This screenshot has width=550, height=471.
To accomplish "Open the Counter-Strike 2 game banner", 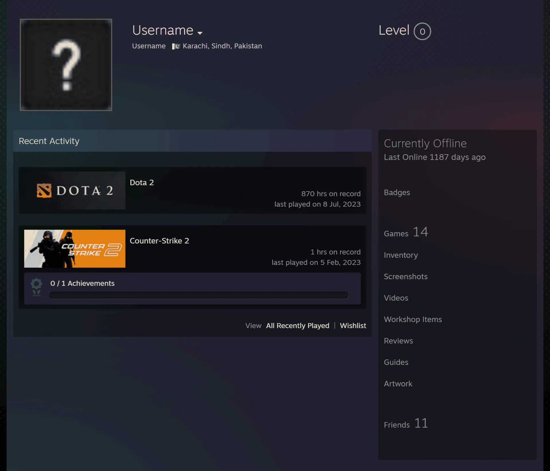I will pos(75,249).
